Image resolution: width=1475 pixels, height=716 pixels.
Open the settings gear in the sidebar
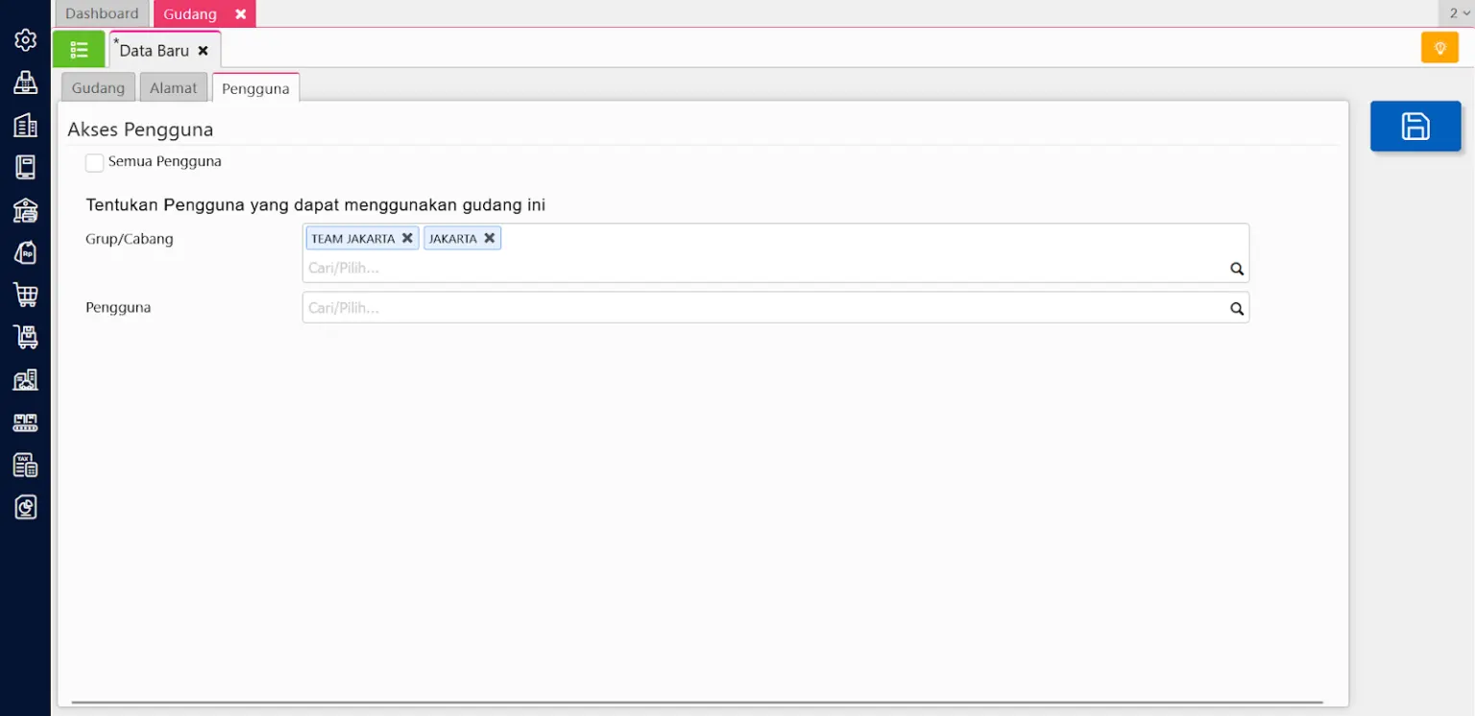coord(25,39)
